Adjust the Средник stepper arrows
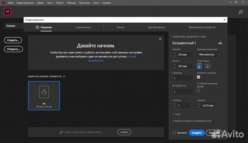The width and height of the screenshot is (248, 143). (x=199, y=105)
